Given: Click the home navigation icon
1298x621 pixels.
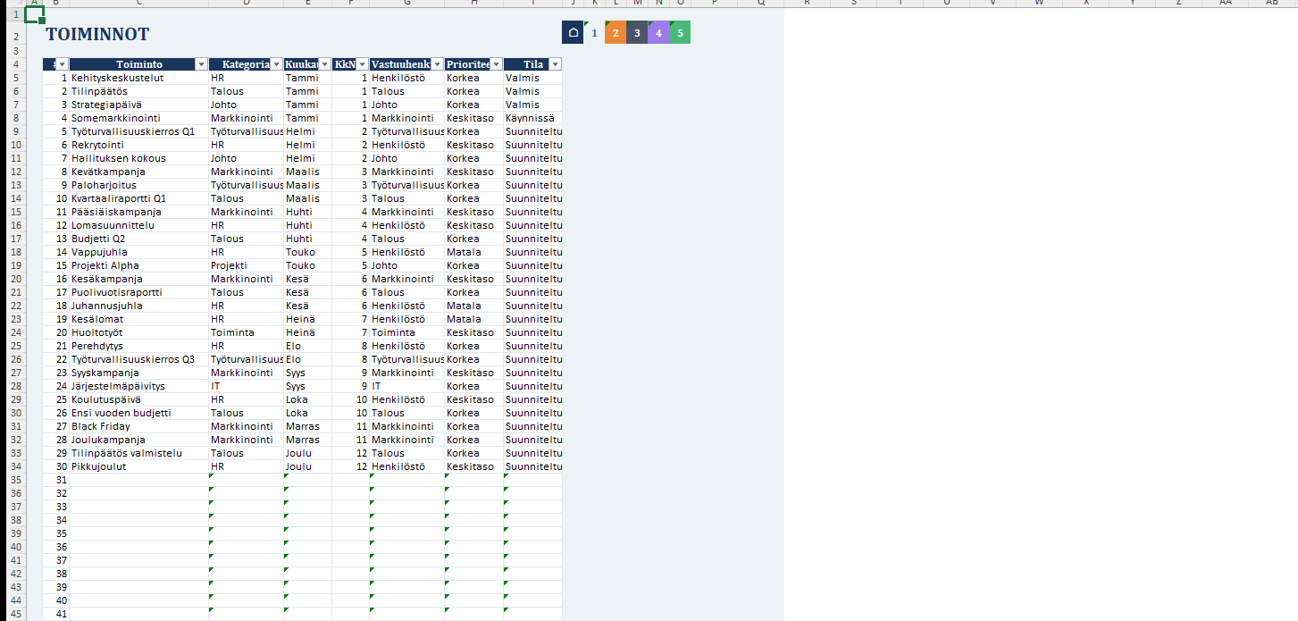Looking at the screenshot, I should tap(573, 32).
